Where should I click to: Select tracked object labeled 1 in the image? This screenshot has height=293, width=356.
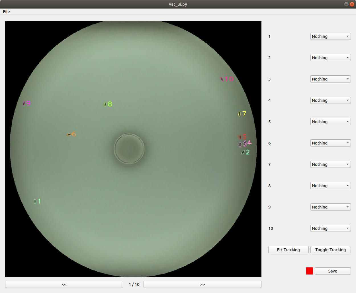pos(35,201)
